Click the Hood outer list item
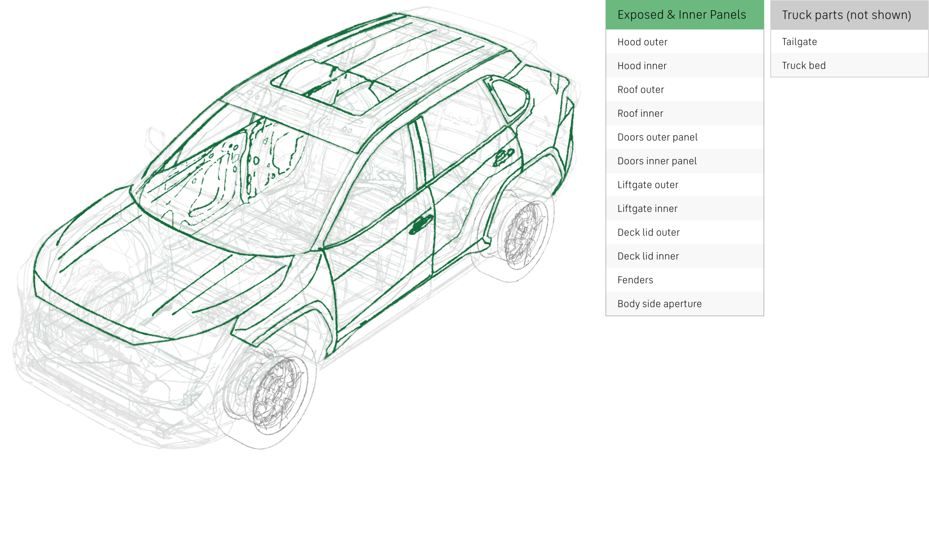 point(684,42)
